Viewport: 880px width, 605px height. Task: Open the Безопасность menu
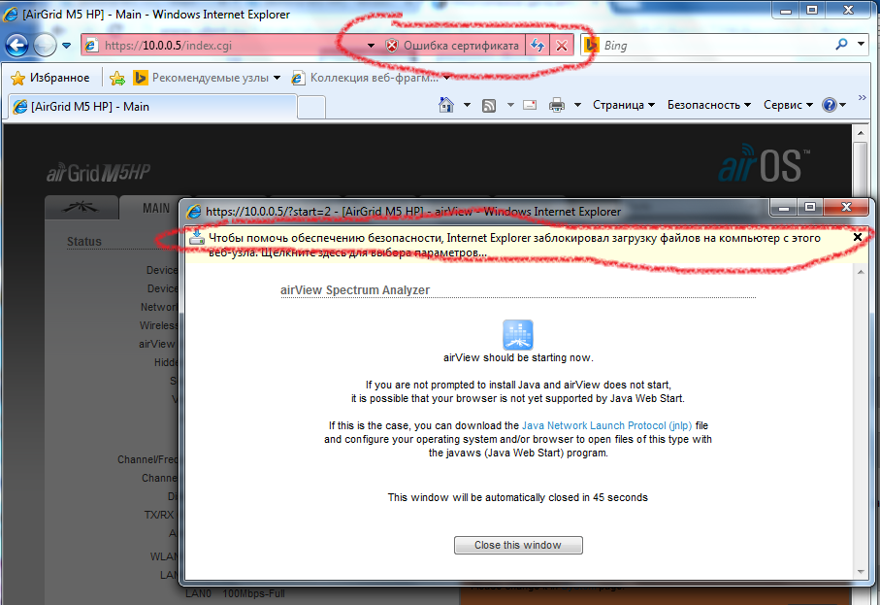709,105
